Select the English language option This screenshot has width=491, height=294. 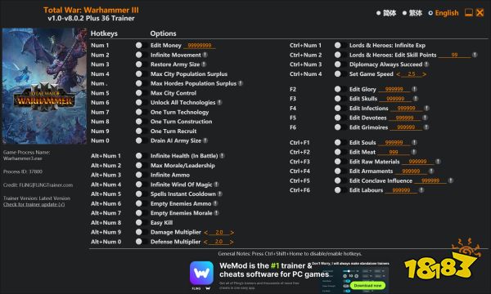click(x=444, y=13)
